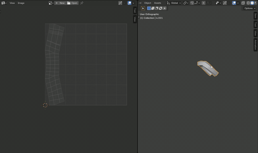Toggle the 3D viewport overlays
Image resolution: width=258 pixels, height=153 pixels.
(x=234, y=3)
